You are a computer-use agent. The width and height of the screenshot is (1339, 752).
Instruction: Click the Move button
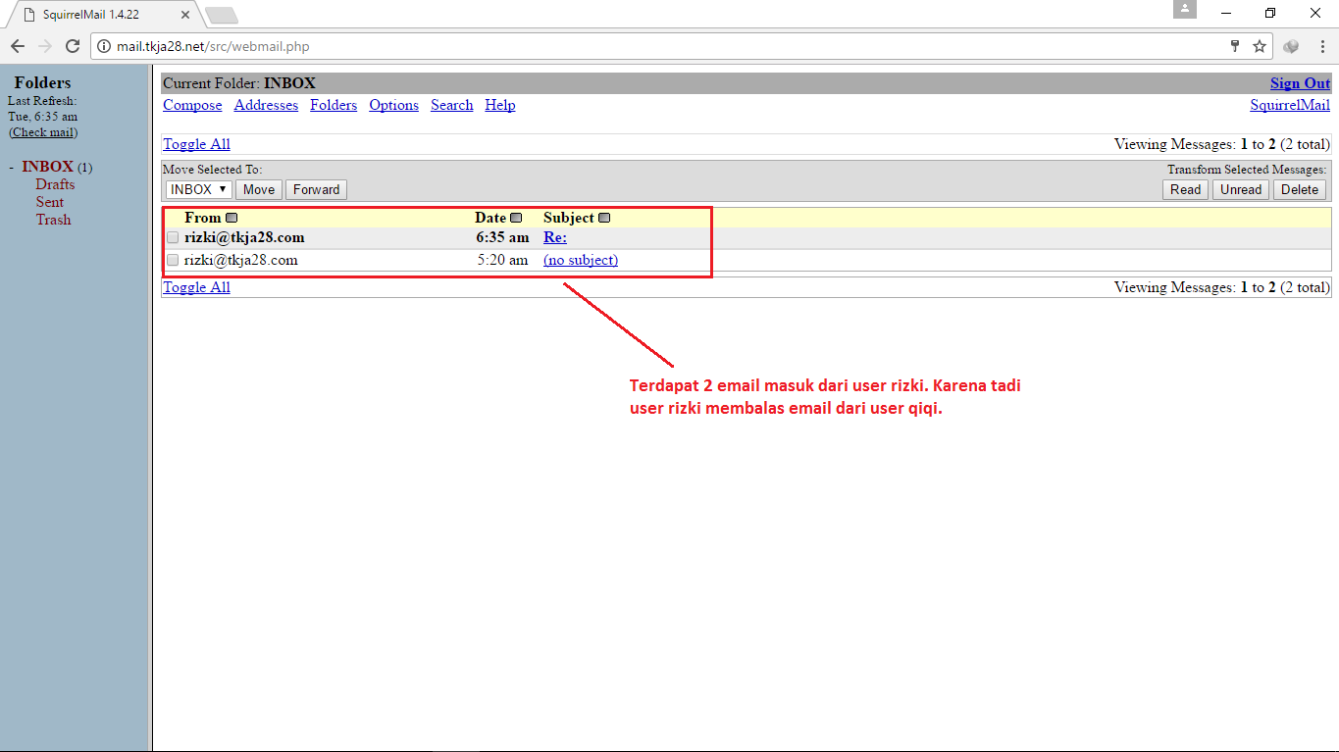tap(259, 189)
